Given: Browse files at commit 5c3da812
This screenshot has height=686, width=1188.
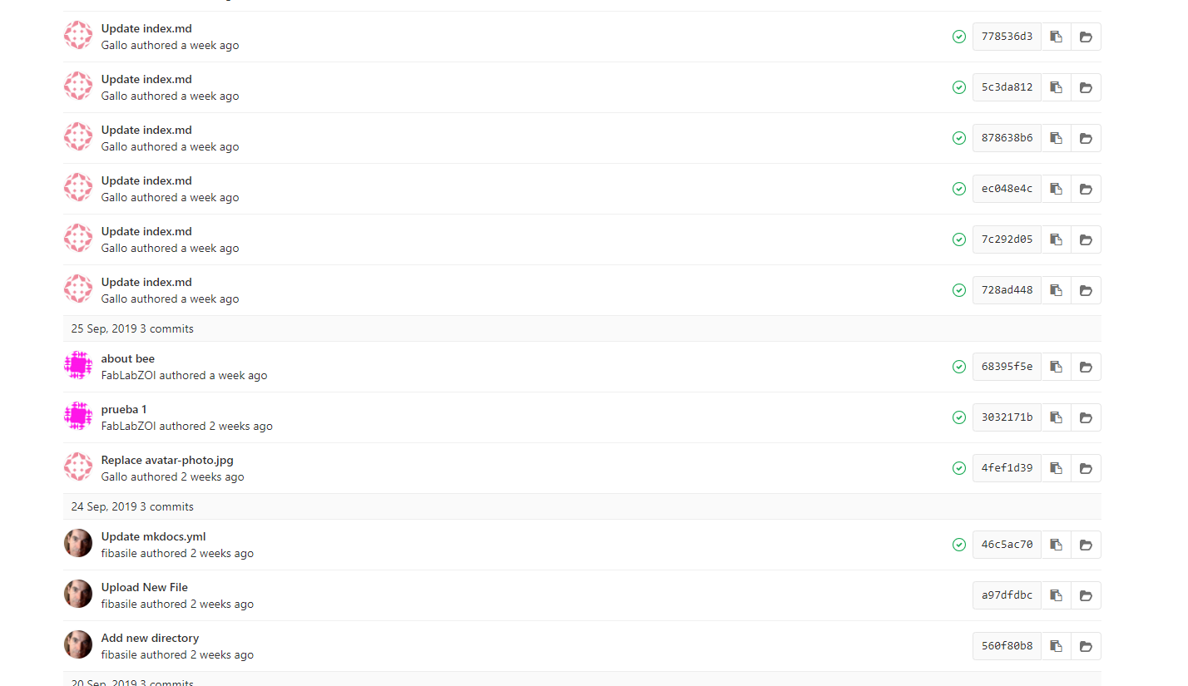Looking at the screenshot, I should 1086,87.
